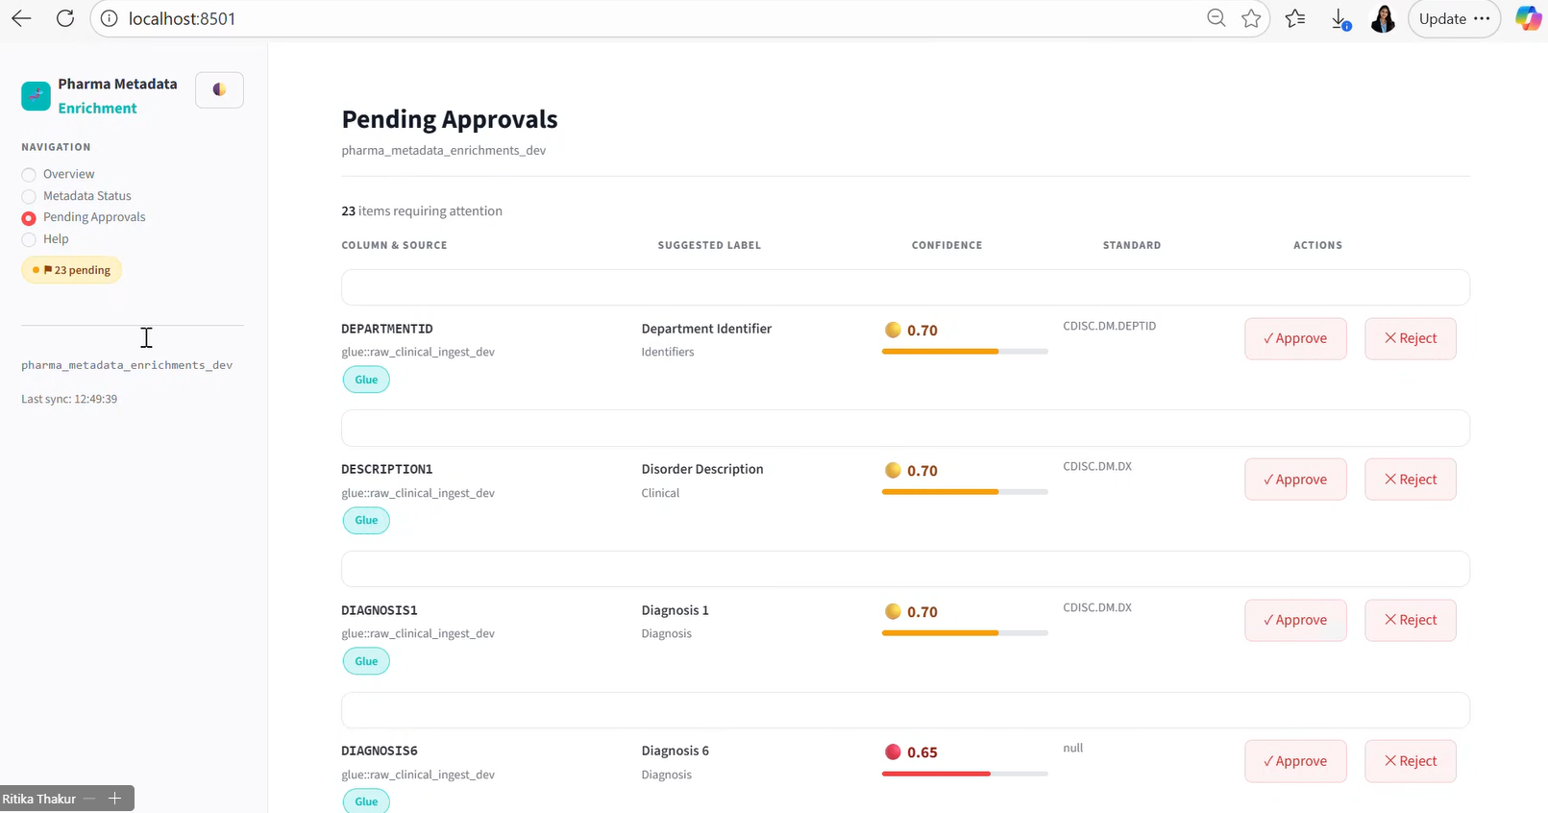This screenshot has width=1548, height=813.
Task: Click the DIAGNOSIS1 confidence progress bar
Action: tap(965, 633)
